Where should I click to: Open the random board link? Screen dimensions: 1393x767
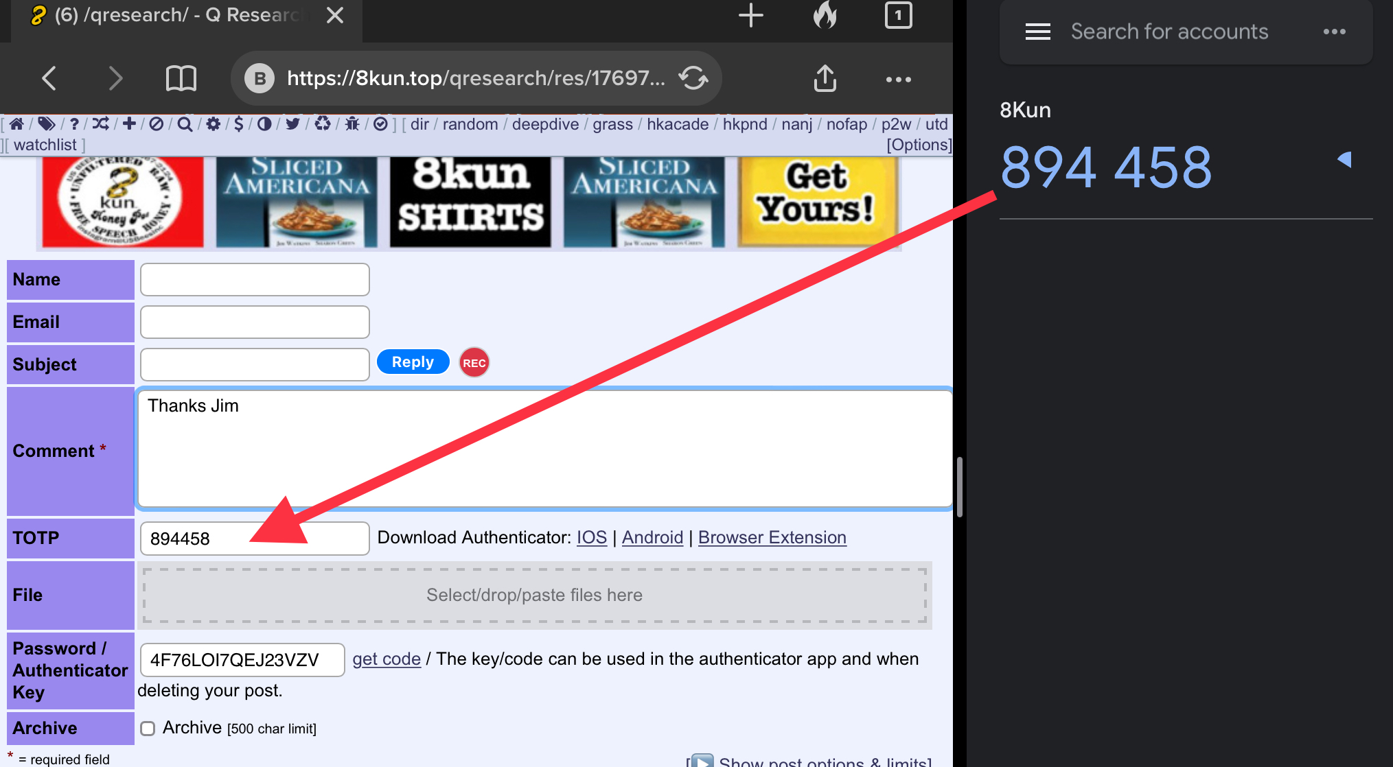470,124
